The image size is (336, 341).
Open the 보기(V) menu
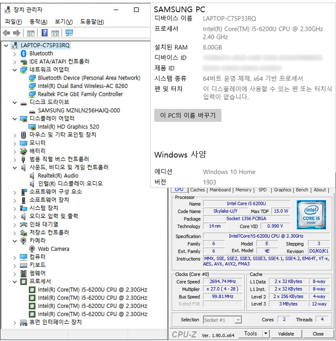tap(63, 22)
